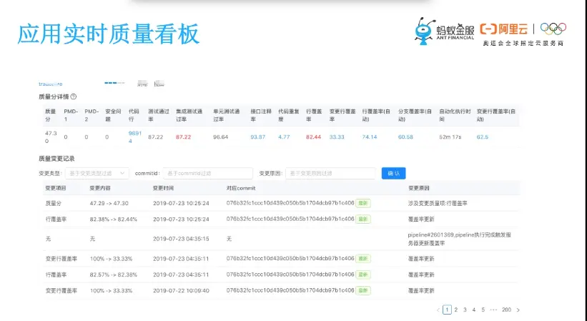Select page 4 in pagination
This screenshot has height=321, width=587.
[474, 310]
